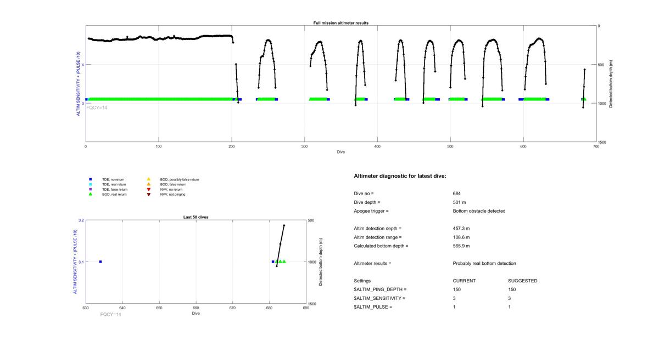Image resolution: width=659 pixels, height=341 pixels.
Task: Click the '457.3 m' detection depth value
Action: (x=461, y=229)
